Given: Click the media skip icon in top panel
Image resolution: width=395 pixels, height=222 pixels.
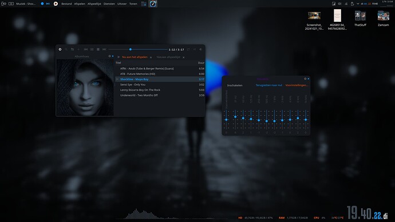Looking at the screenshot, I should pos(48,4).
